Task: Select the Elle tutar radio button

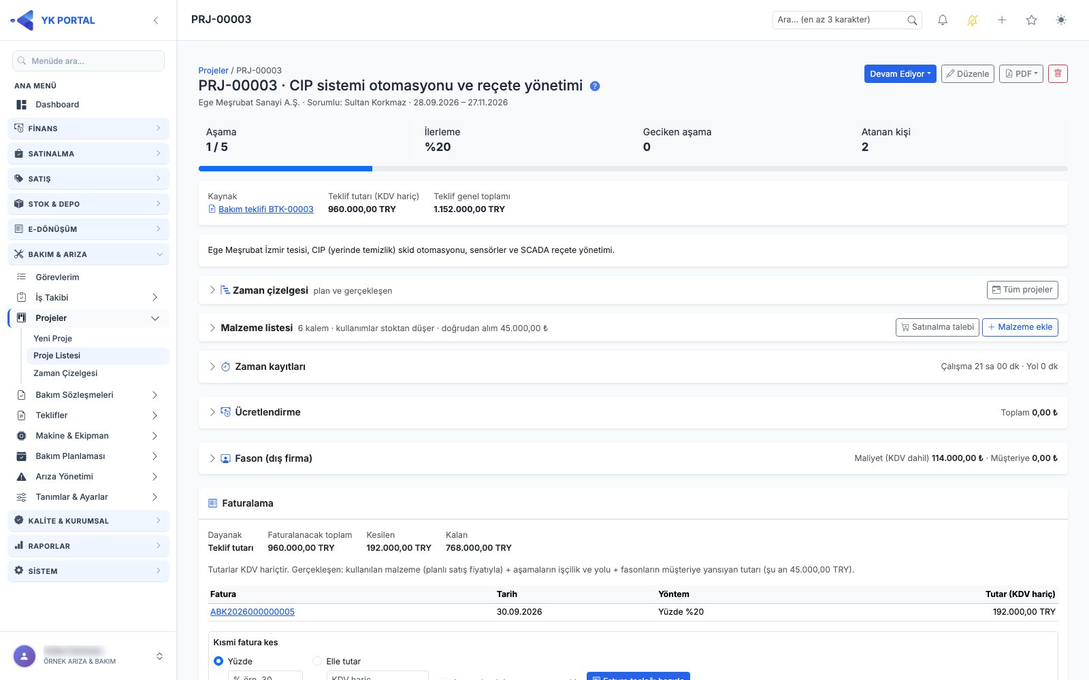Action: point(317,661)
